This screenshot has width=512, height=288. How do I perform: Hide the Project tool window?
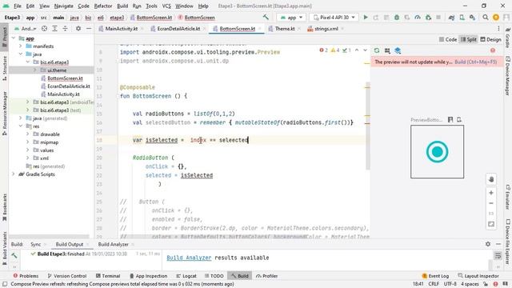pyautogui.click(x=89, y=29)
